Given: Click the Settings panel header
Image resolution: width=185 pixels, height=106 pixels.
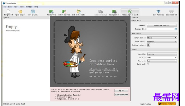Looking at the screenshot, I should pos(154,18).
